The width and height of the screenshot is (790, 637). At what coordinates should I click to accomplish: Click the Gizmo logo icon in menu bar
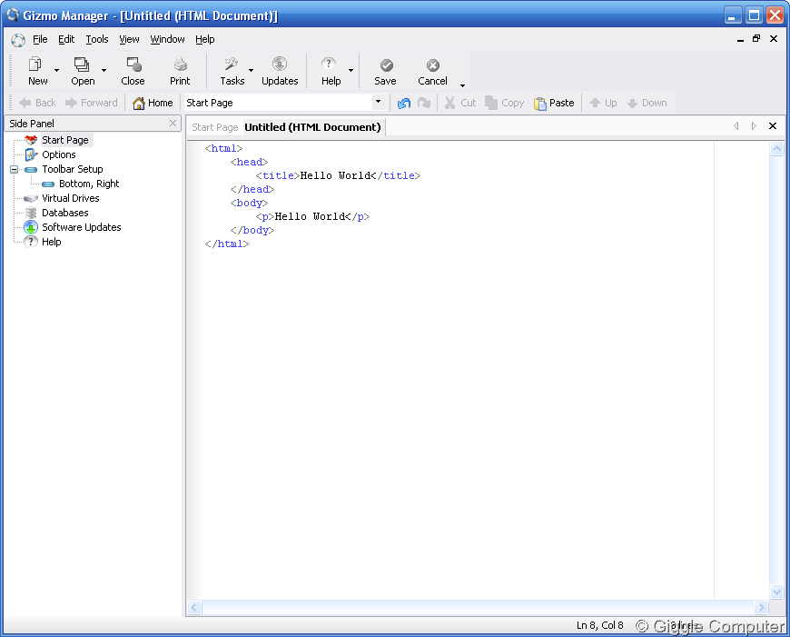point(18,40)
